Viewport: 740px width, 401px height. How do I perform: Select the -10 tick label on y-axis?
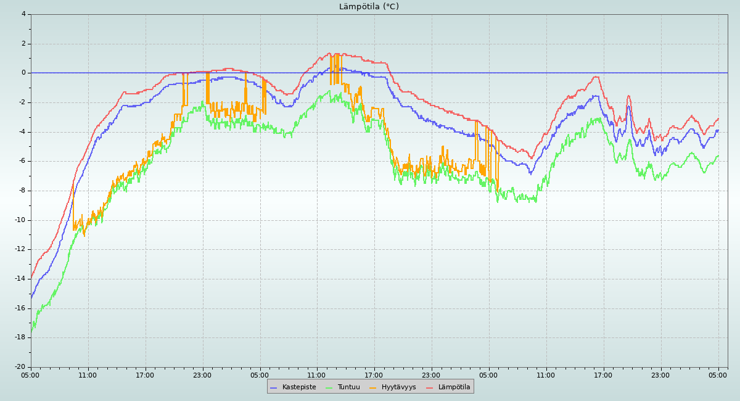[20, 220]
